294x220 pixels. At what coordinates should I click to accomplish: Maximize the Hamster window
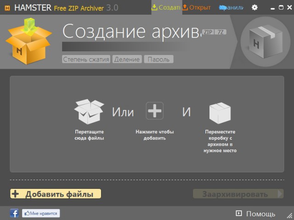click(281, 7)
